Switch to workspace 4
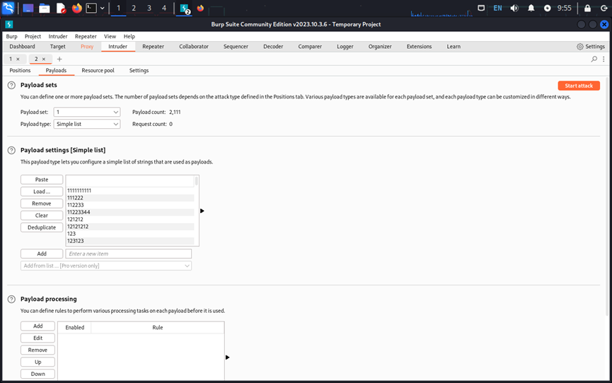The width and height of the screenshot is (612, 383). click(164, 8)
